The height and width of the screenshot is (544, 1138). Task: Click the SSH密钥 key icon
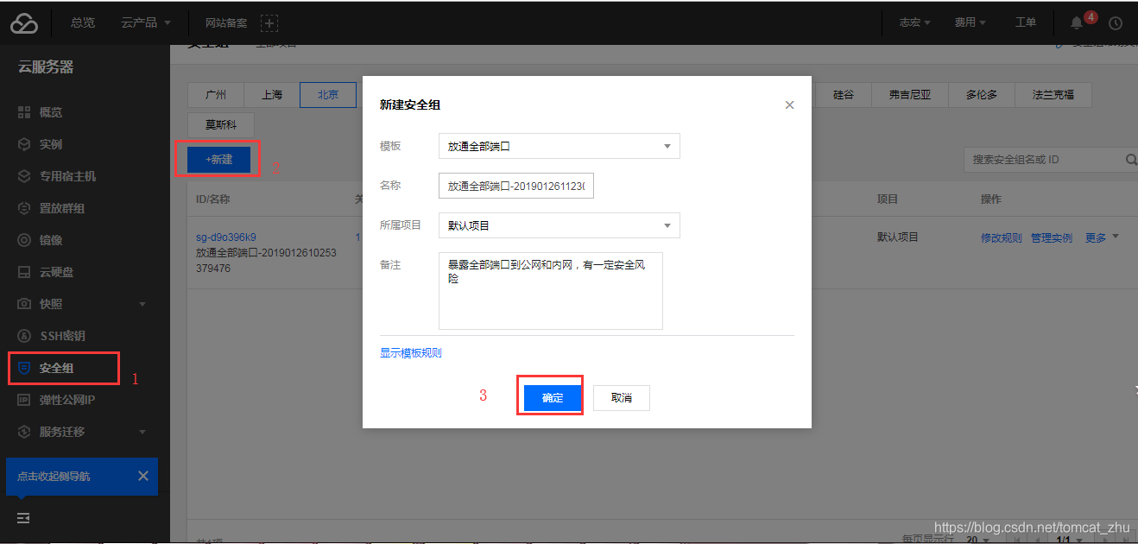click(x=24, y=336)
